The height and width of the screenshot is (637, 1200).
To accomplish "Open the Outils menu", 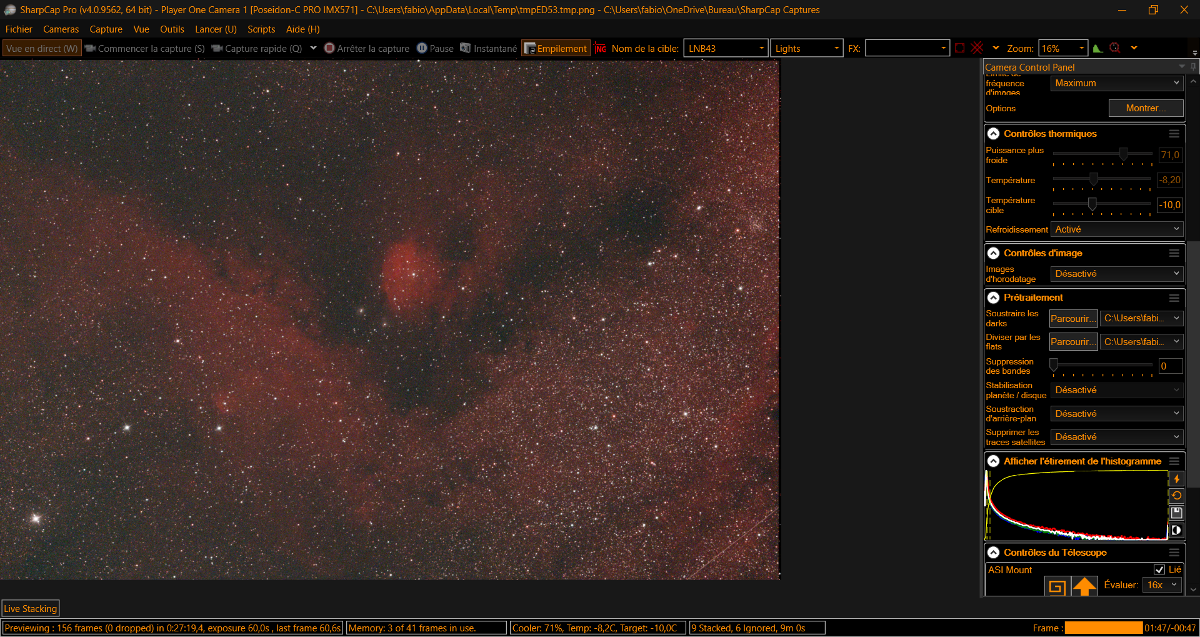I will 172,29.
